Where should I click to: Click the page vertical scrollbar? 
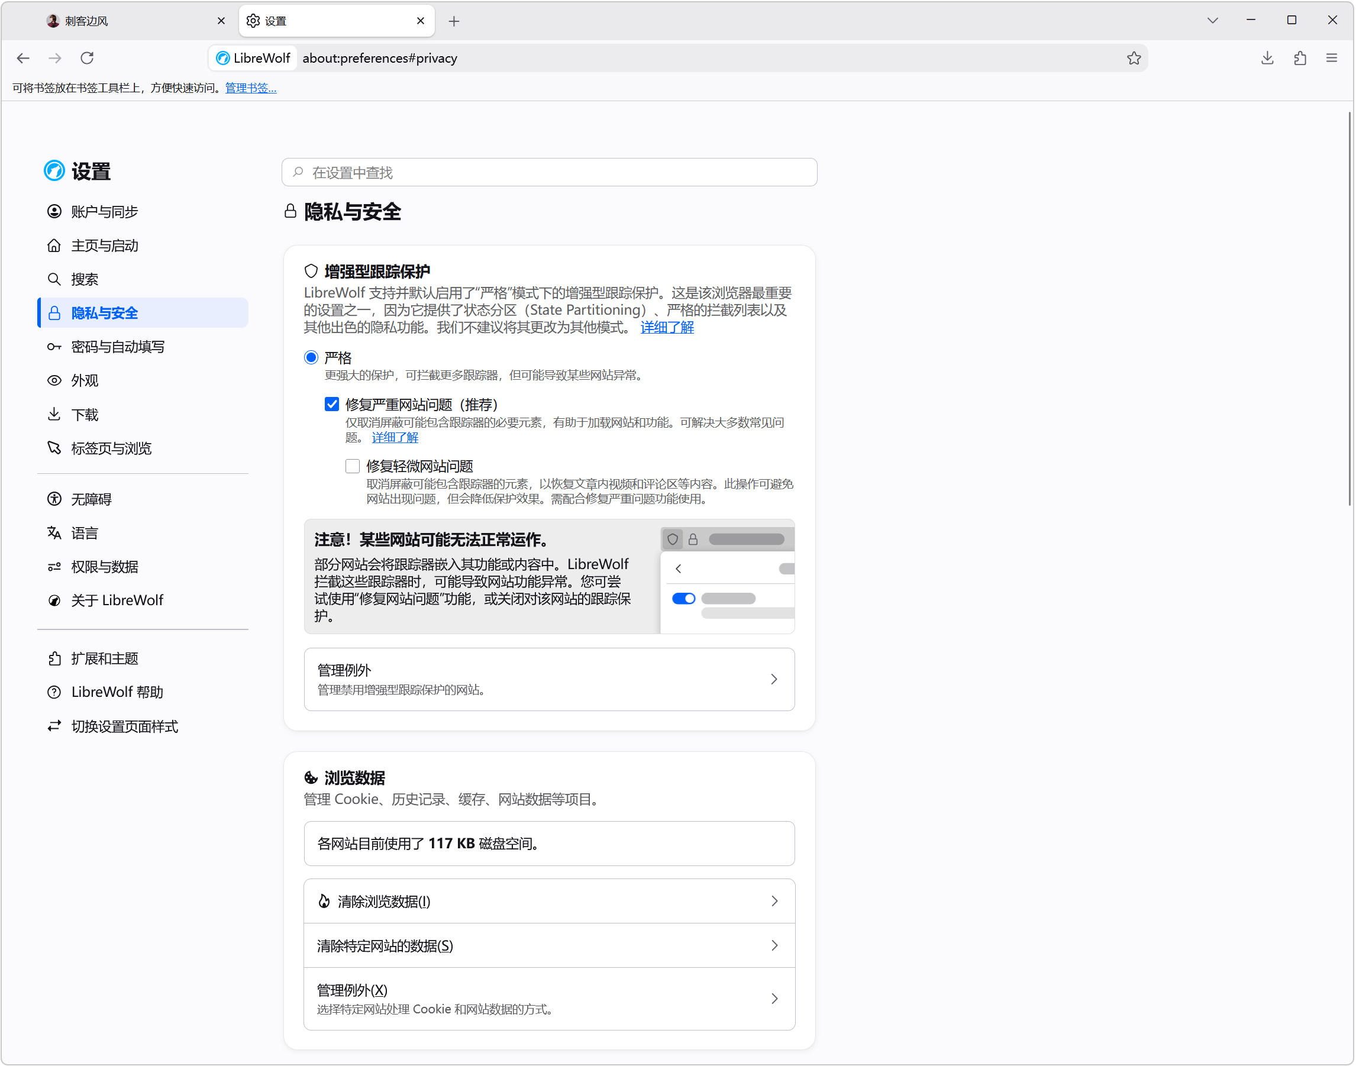1349,309
